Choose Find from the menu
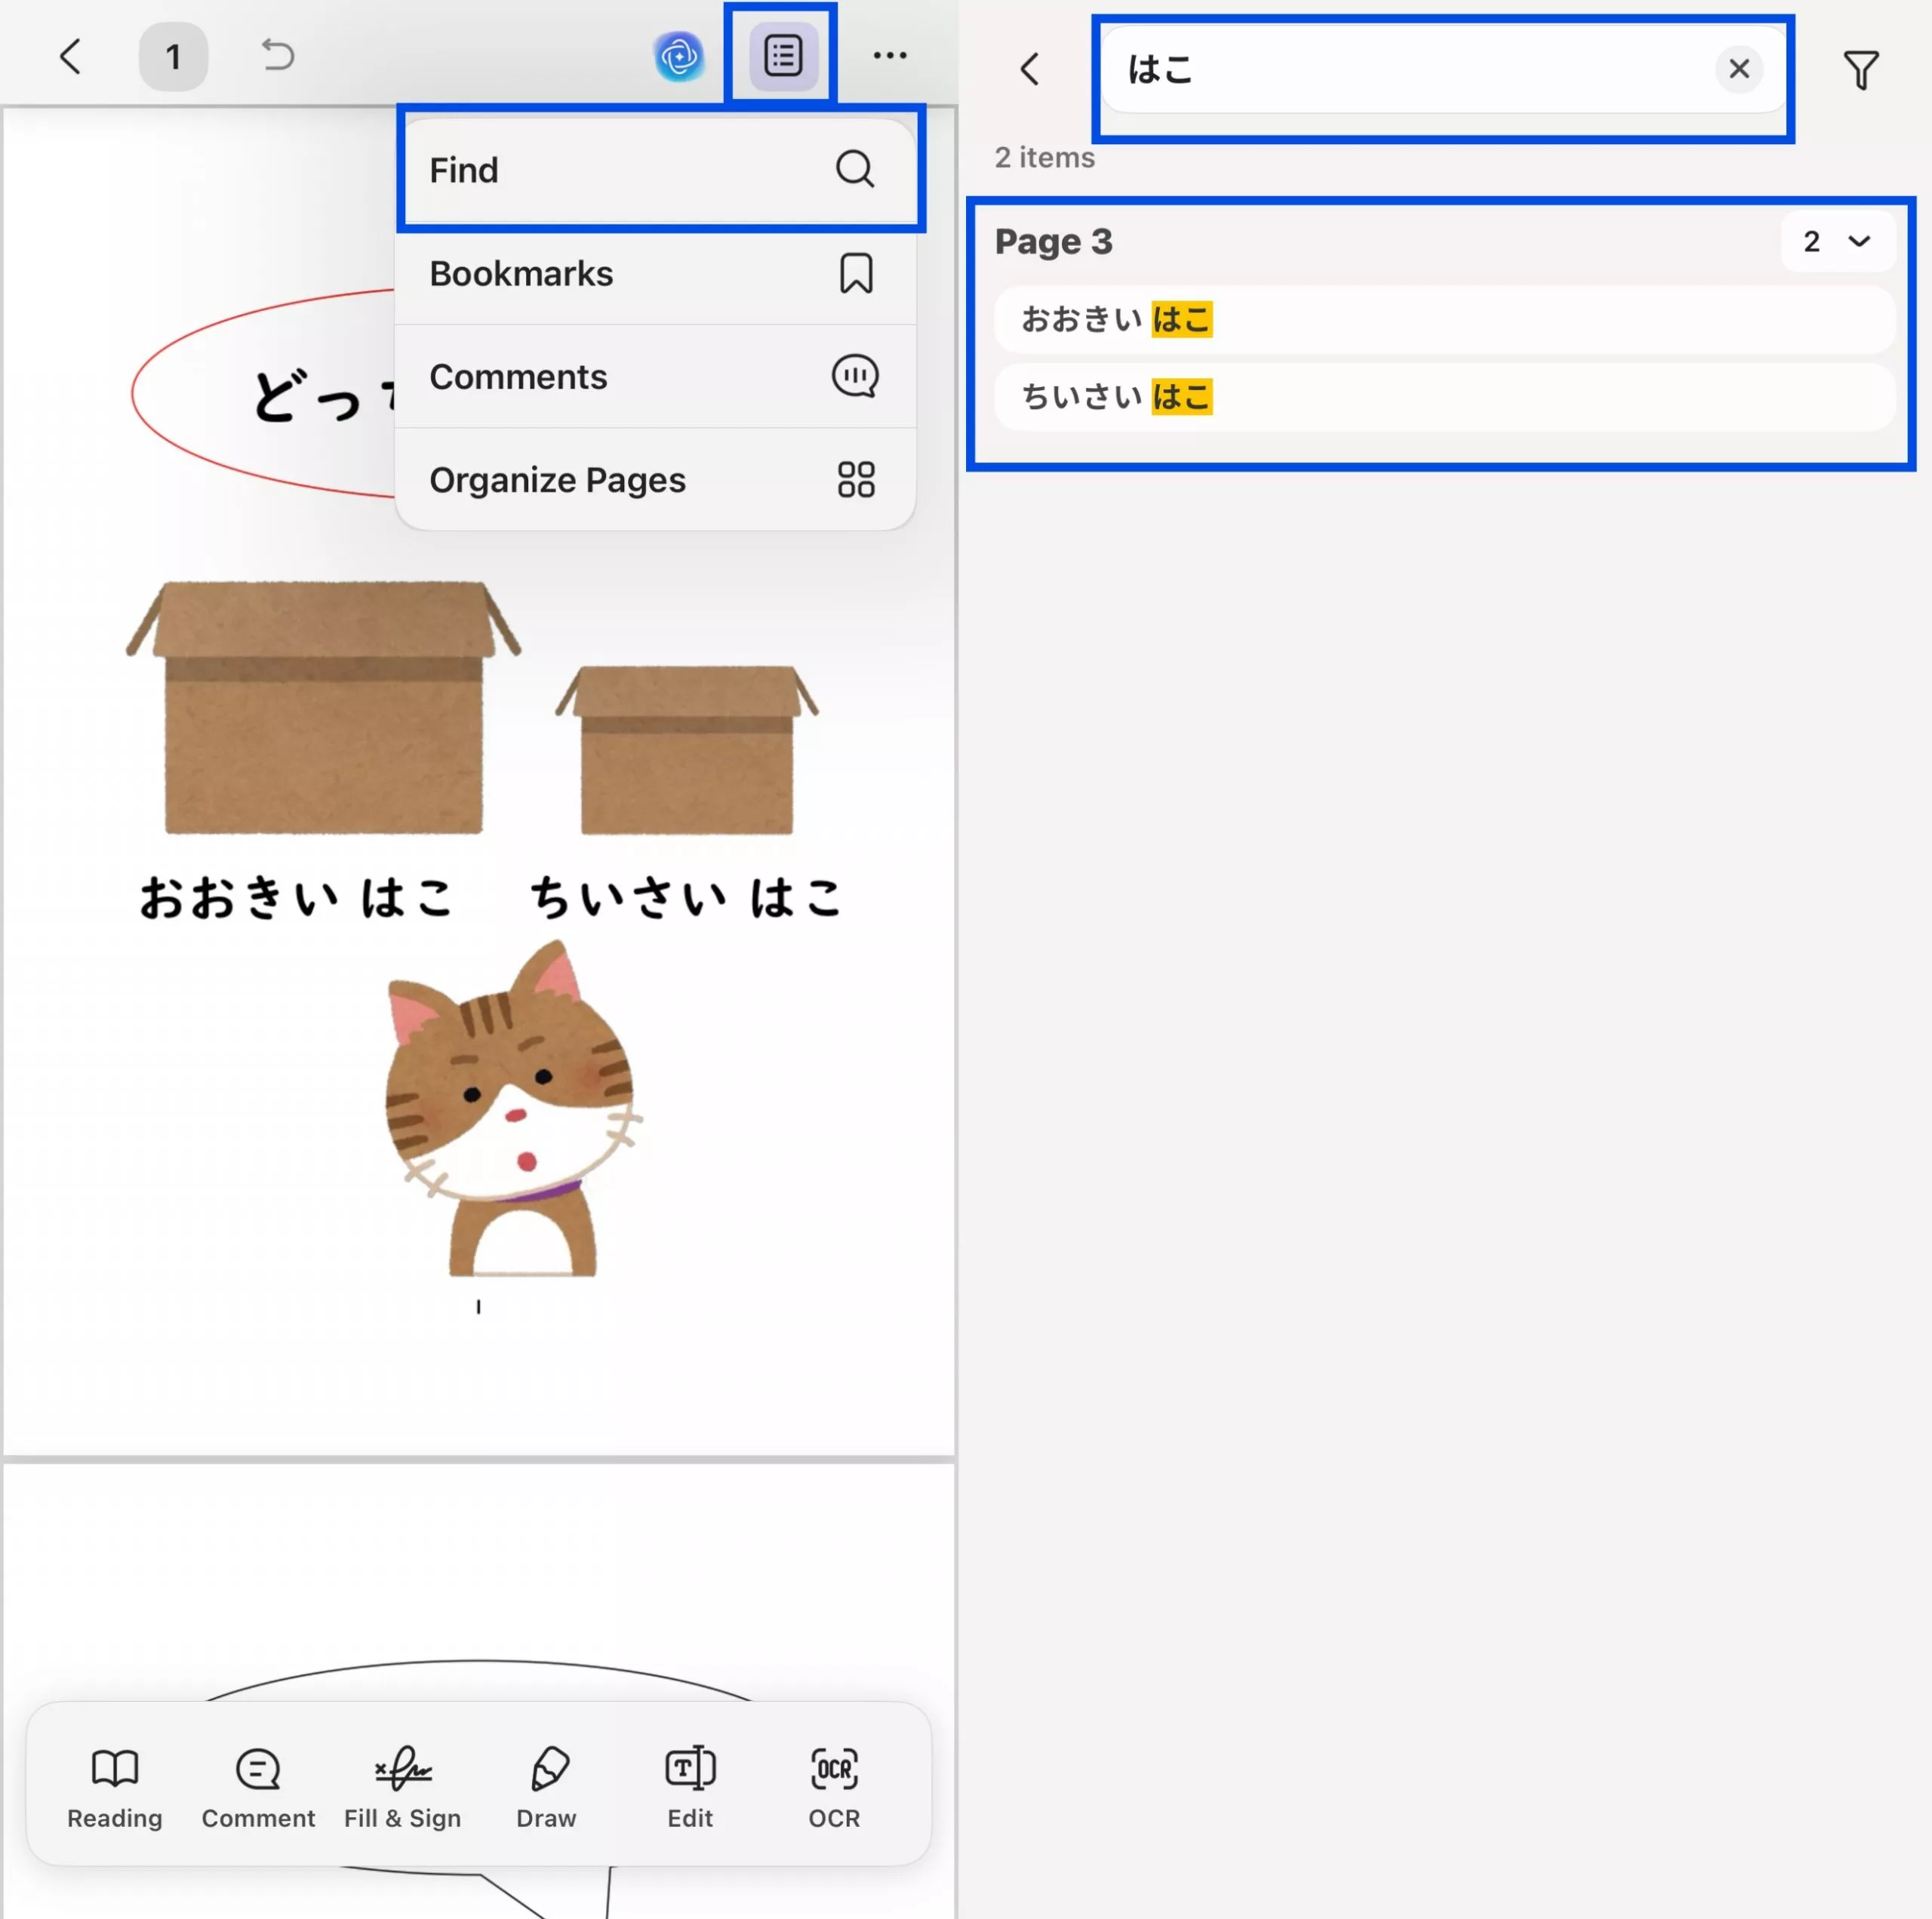1932x1919 pixels. (x=655, y=170)
